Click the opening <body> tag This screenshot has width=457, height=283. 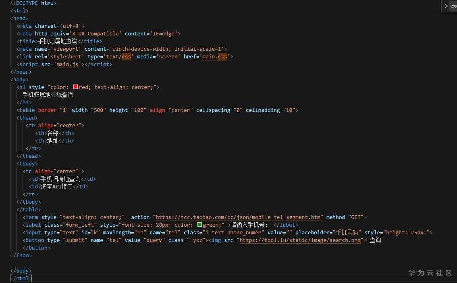19,79
